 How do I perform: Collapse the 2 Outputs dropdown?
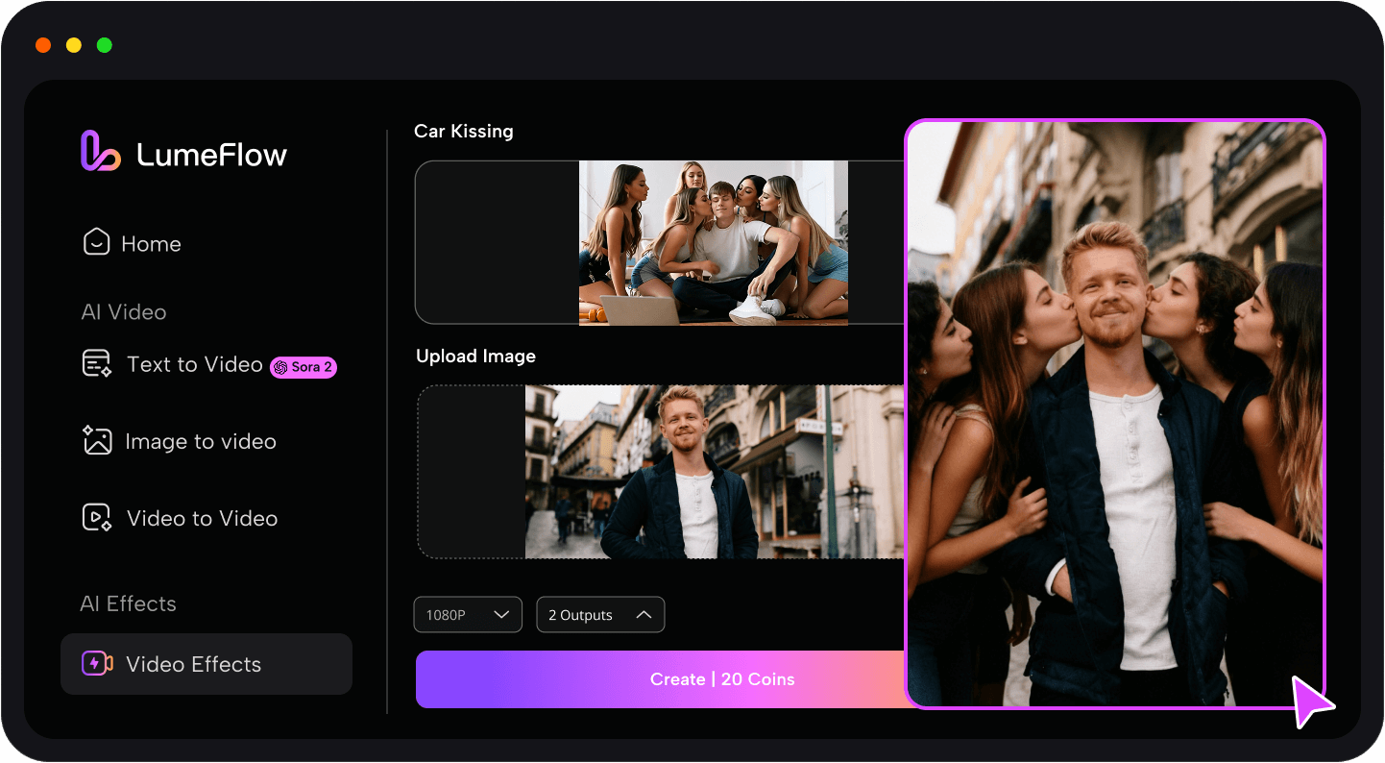[x=600, y=614]
